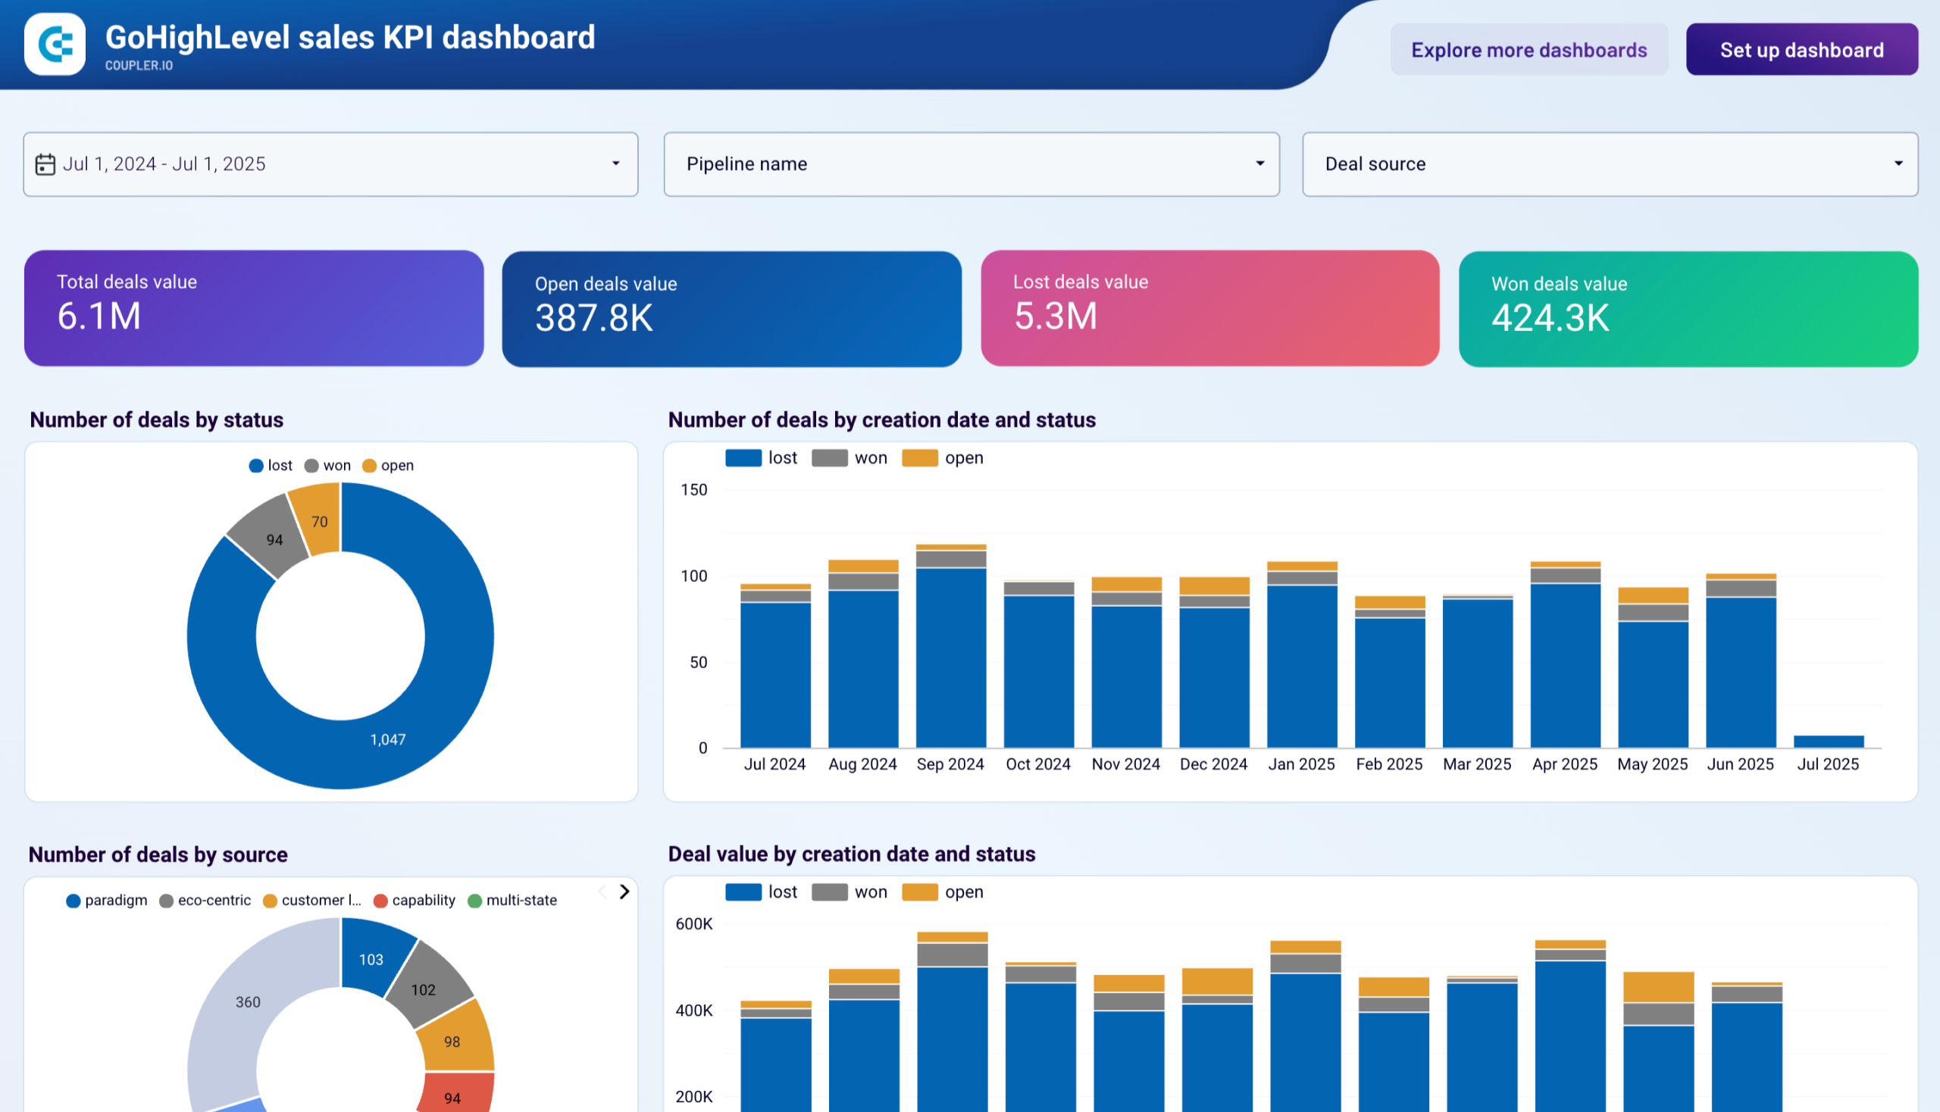Toggle the won series in creation-date chart legend
The width and height of the screenshot is (1940, 1112).
(x=850, y=458)
